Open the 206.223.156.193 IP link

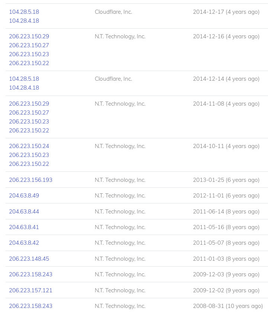pyautogui.click(x=30, y=180)
